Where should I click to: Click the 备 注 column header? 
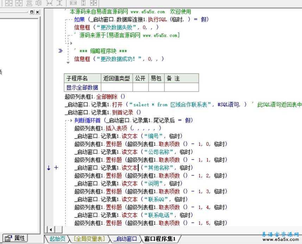pos(181,78)
